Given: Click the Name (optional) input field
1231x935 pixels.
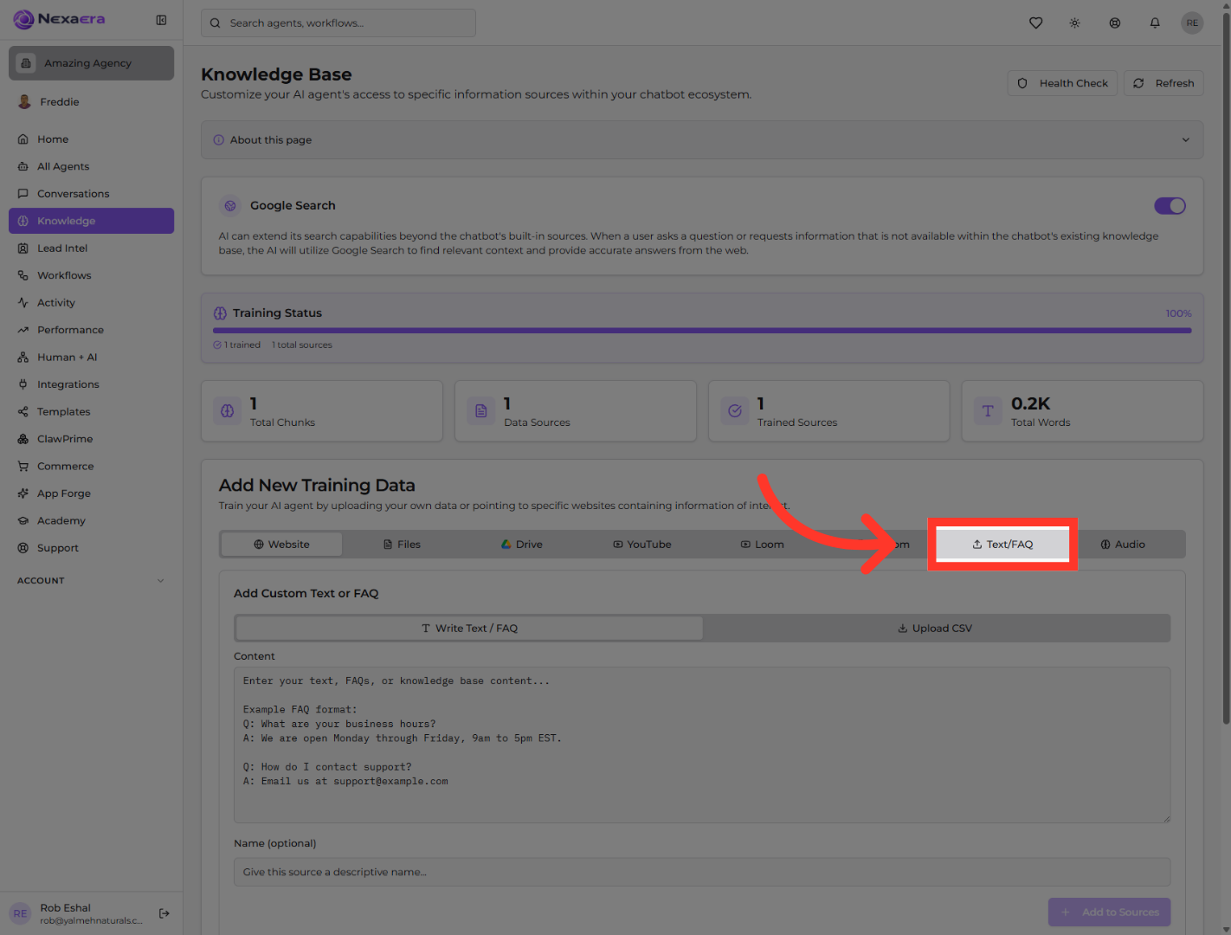Looking at the screenshot, I should pyautogui.click(x=702, y=873).
